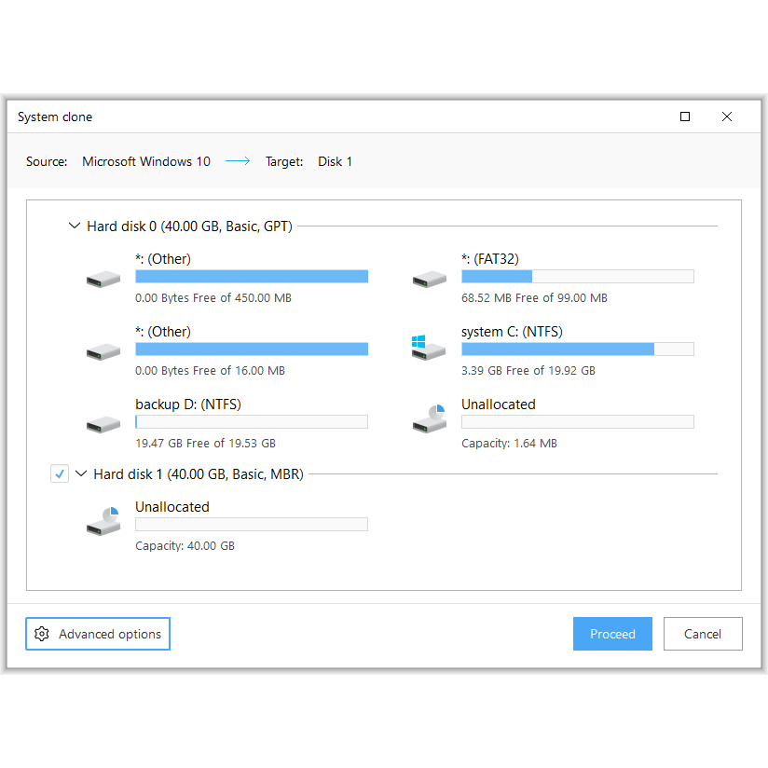
Task: Click the drive icon beside the FAT32 partition
Action: pos(430,280)
